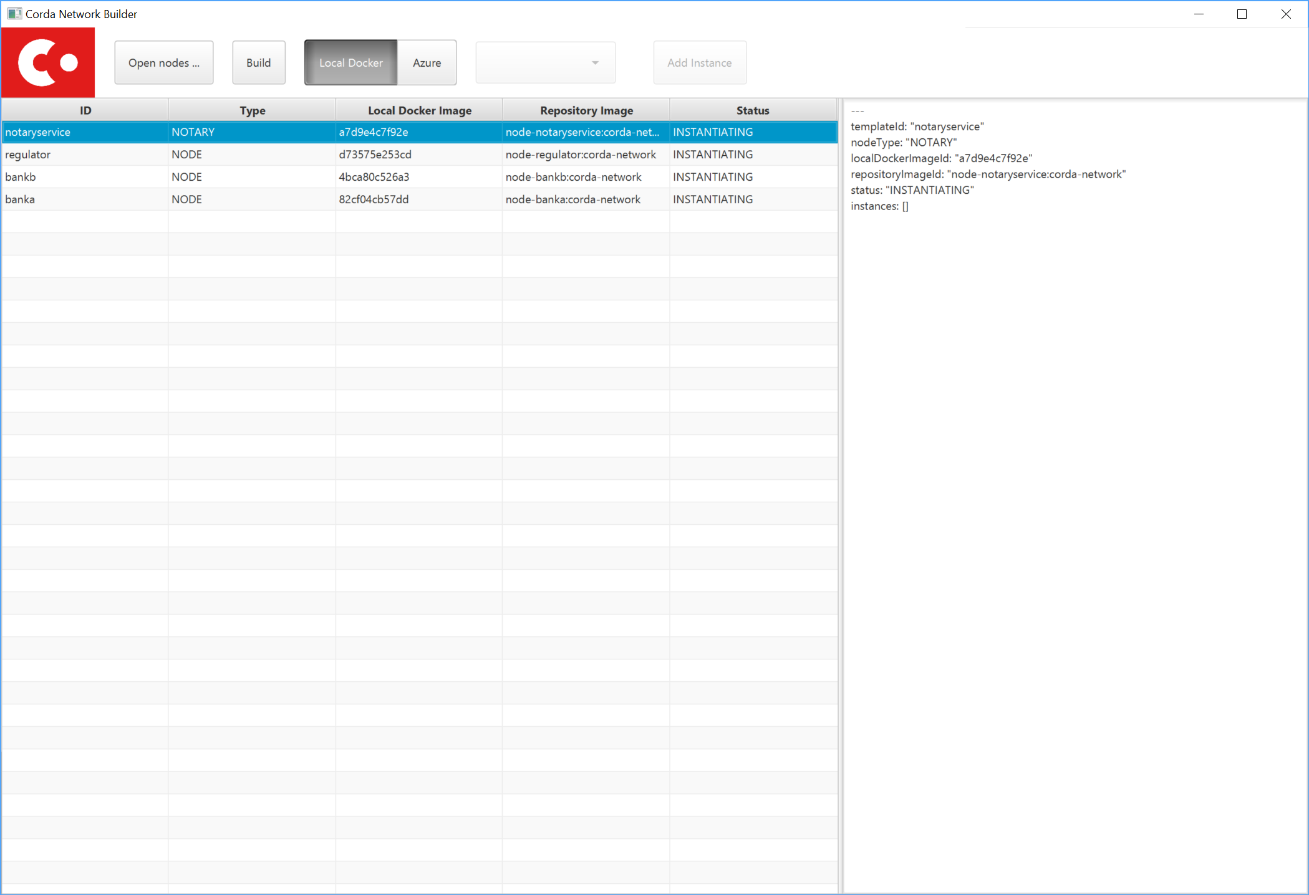Click the NOTARY type cell

(x=252, y=132)
